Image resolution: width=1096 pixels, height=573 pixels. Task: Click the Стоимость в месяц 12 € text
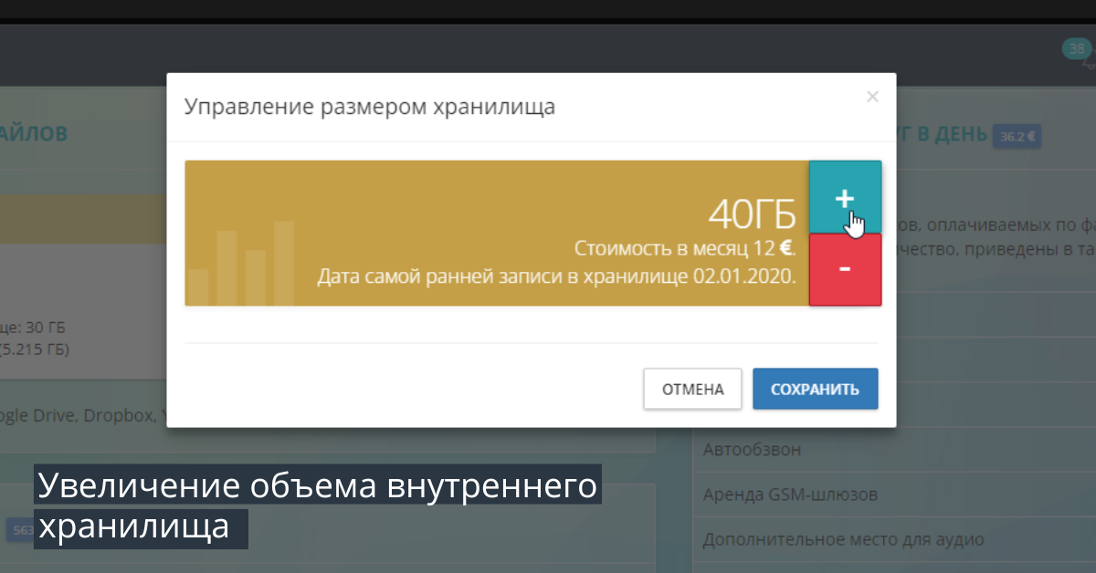tap(685, 247)
